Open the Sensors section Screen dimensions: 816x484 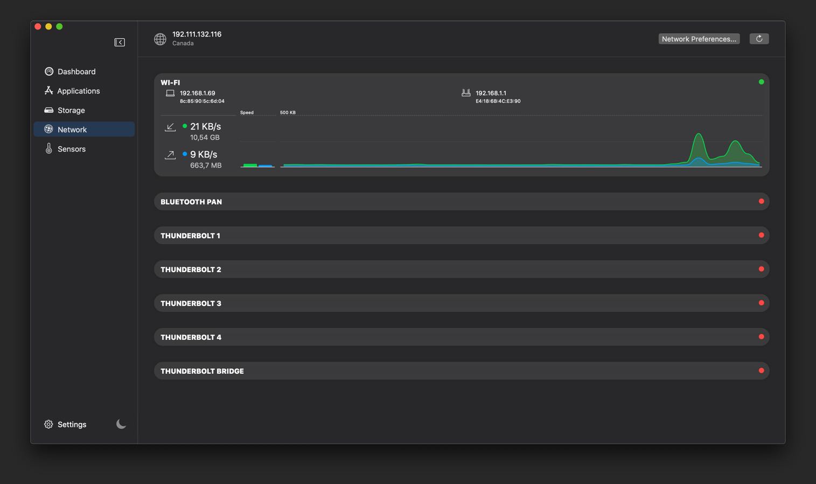point(84,149)
